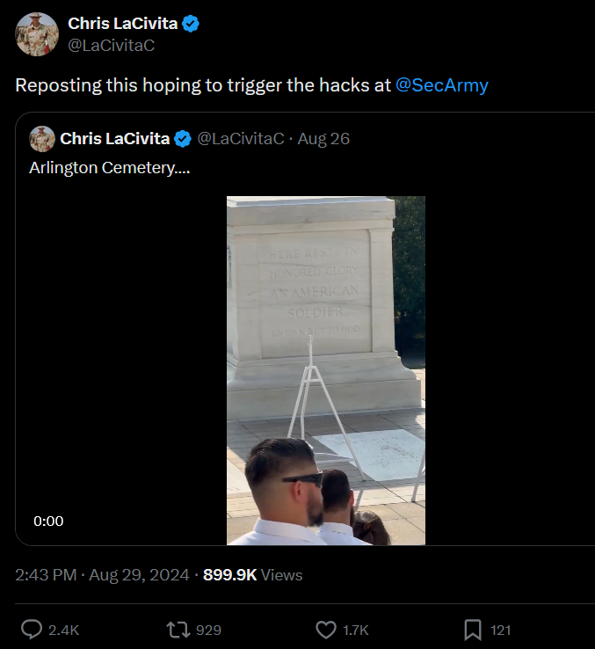This screenshot has height=649, width=595.
Task: Click the 2.4K replies count
Action: point(64,630)
